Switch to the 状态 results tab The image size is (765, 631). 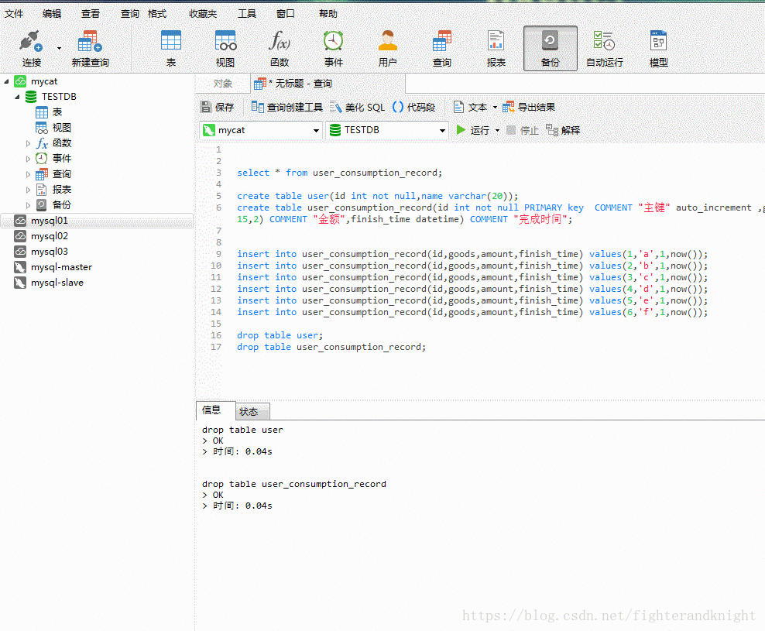[x=252, y=411]
